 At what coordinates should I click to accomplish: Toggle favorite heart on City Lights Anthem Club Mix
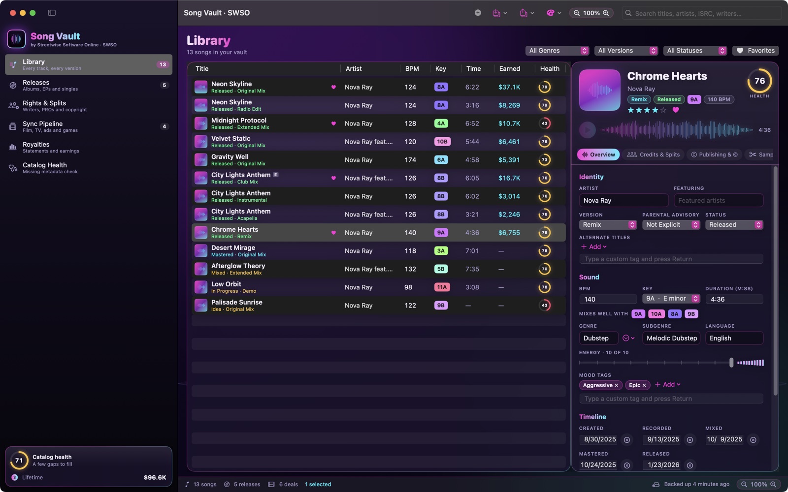coord(333,178)
